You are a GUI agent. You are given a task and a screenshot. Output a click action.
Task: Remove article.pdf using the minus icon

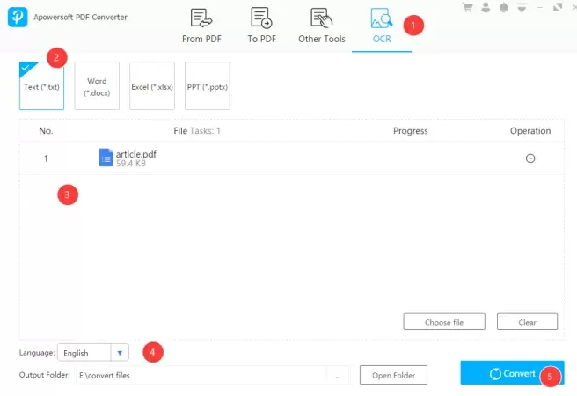(x=530, y=158)
